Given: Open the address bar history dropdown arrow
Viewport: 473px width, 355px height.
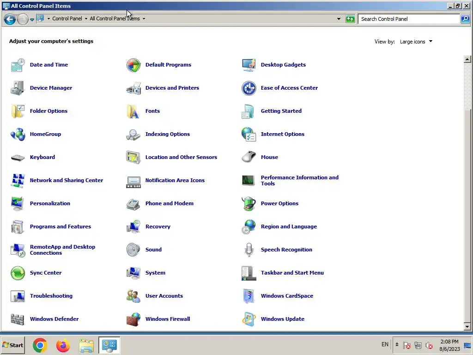Looking at the screenshot, I should point(339,19).
